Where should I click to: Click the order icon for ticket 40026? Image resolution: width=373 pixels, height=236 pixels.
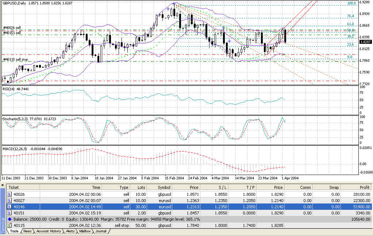(10, 194)
